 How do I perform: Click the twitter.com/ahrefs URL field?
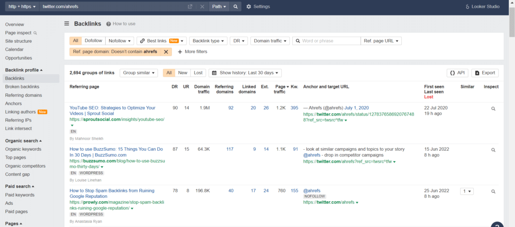pyautogui.click(x=112, y=7)
